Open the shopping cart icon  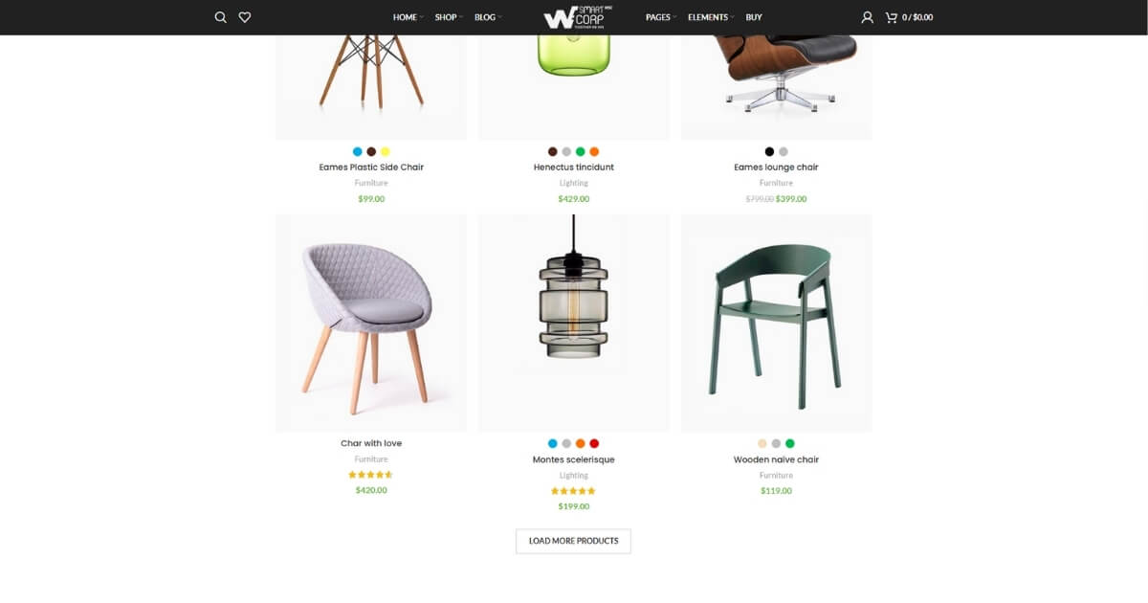pyautogui.click(x=891, y=17)
